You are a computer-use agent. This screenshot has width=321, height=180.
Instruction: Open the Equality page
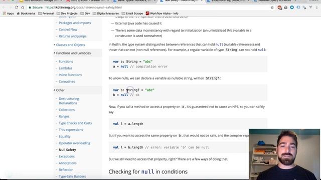(65, 136)
